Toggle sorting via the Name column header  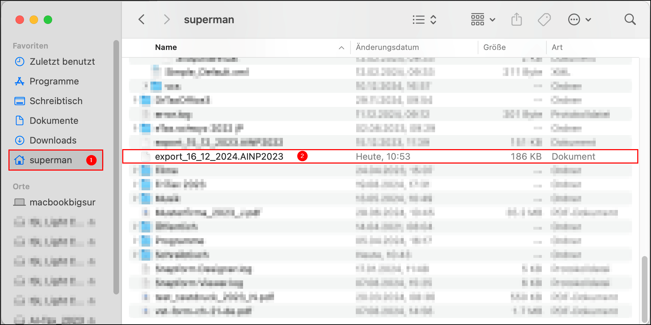tap(166, 47)
